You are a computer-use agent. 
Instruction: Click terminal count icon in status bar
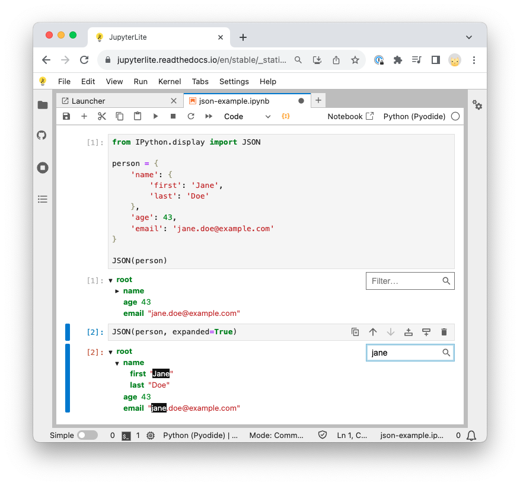click(x=126, y=436)
